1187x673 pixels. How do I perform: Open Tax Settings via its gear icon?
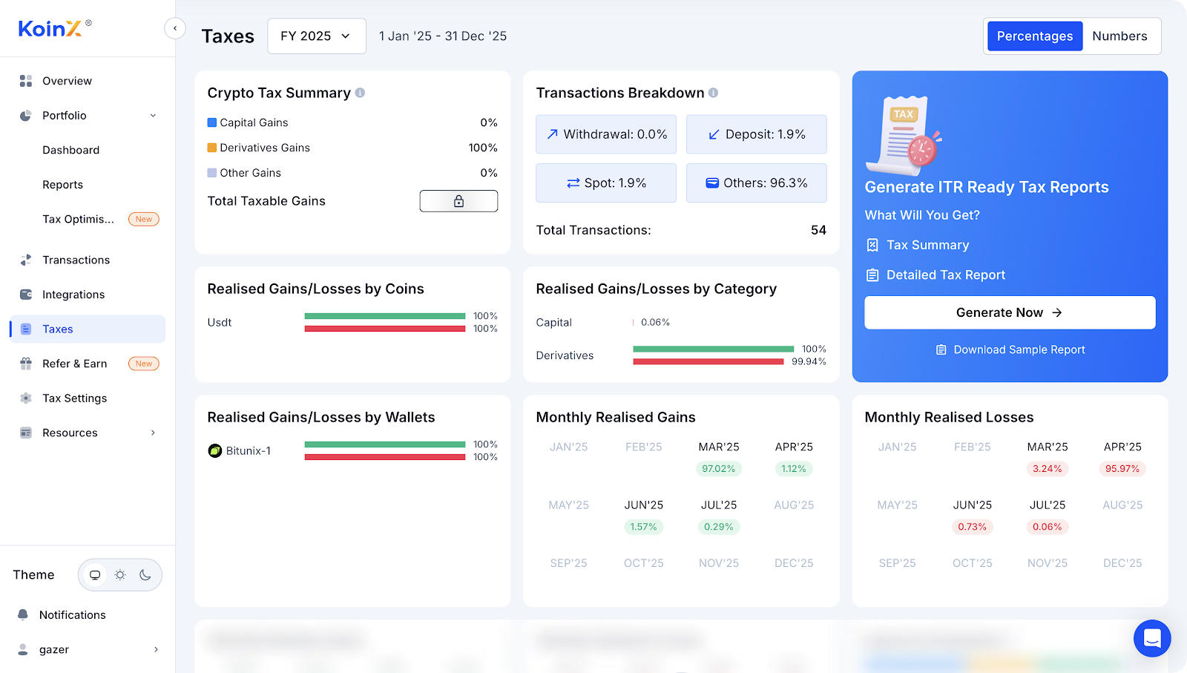[25, 398]
